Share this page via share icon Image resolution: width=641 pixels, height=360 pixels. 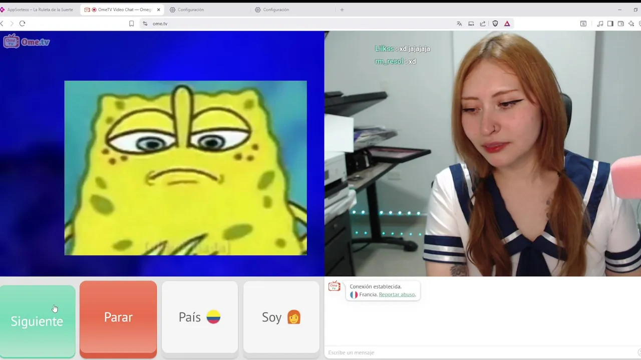(x=483, y=23)
